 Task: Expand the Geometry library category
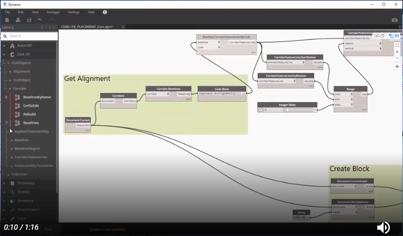pyautogui.click(x=4, y=201)
